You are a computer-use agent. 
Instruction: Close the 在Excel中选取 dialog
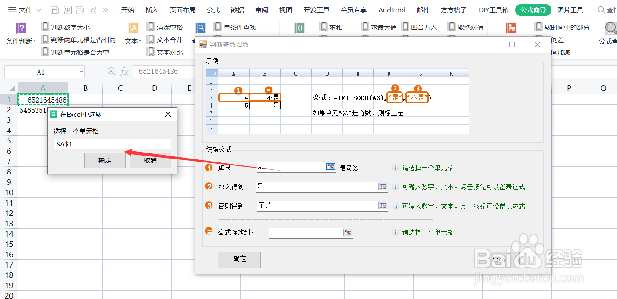[168, 114]
